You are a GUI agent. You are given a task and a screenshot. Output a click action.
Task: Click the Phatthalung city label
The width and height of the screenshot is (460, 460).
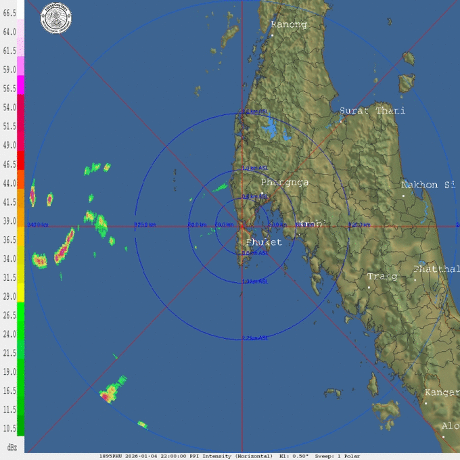[x=436, y=269]
